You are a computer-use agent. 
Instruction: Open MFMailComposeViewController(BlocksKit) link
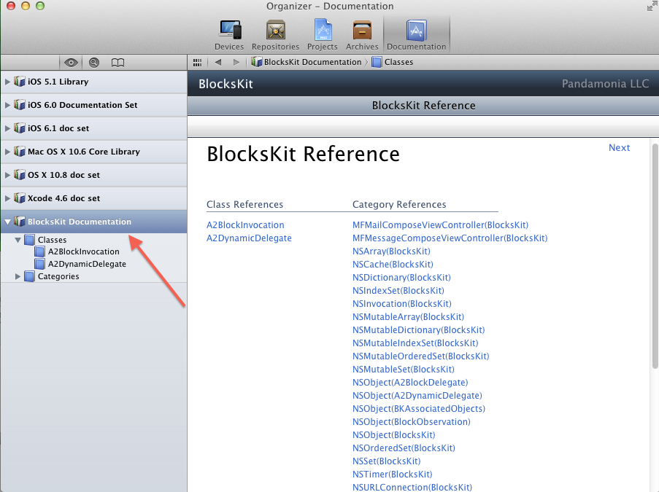point(440,225)
